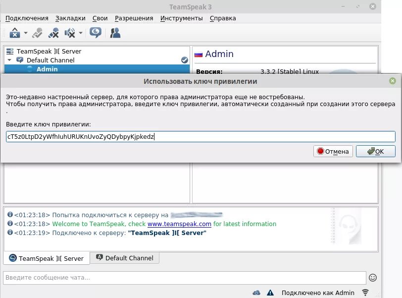Toggle the away status speech bubble icon
402x298 pixels.
[x=96, y=33]
